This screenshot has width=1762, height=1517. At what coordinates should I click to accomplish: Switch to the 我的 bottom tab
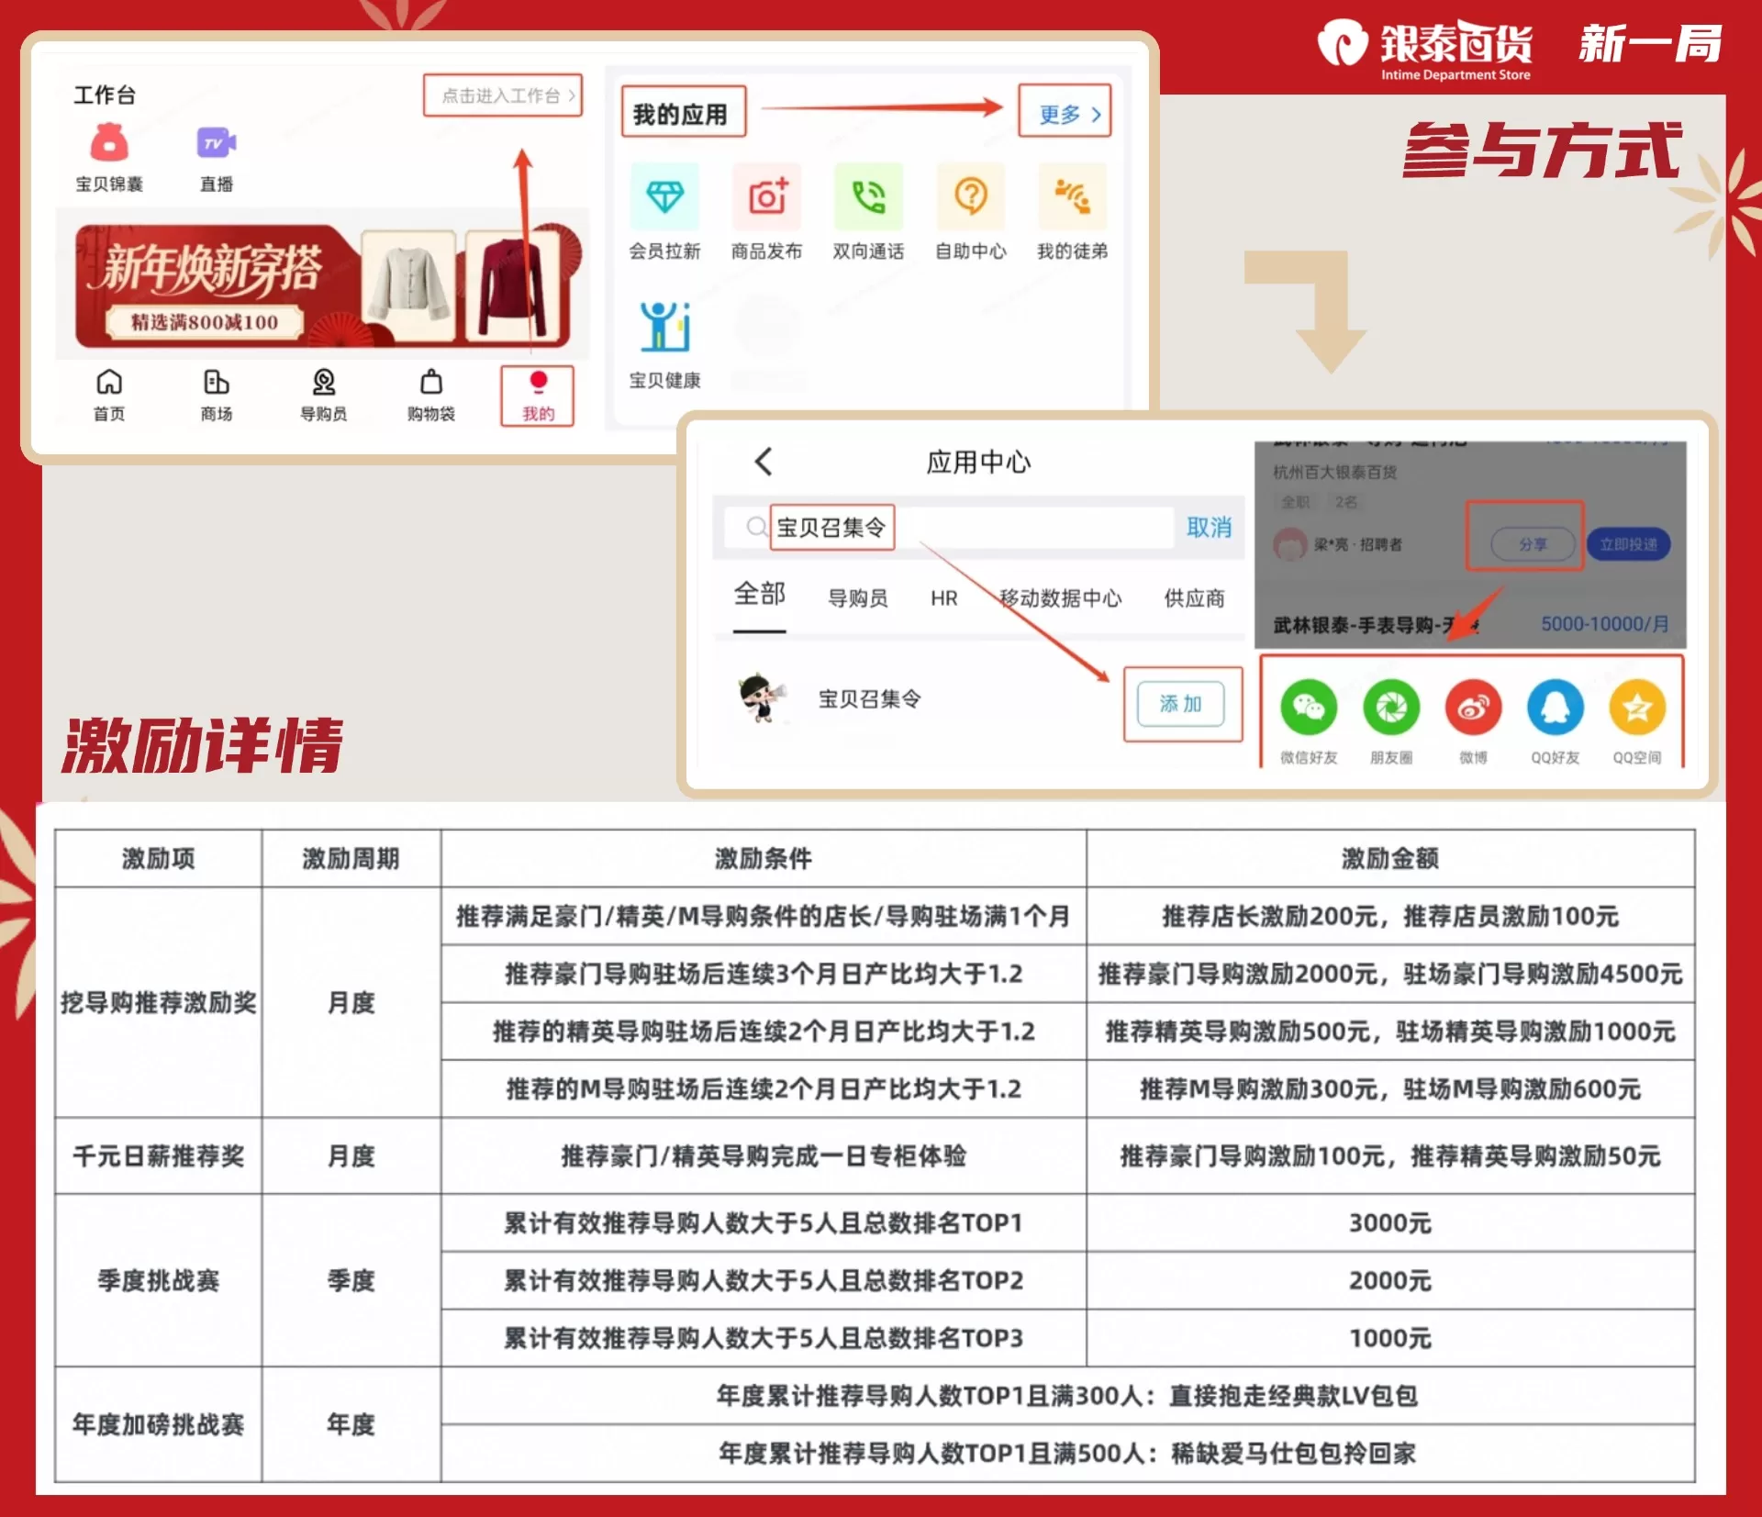pos(538,396)
